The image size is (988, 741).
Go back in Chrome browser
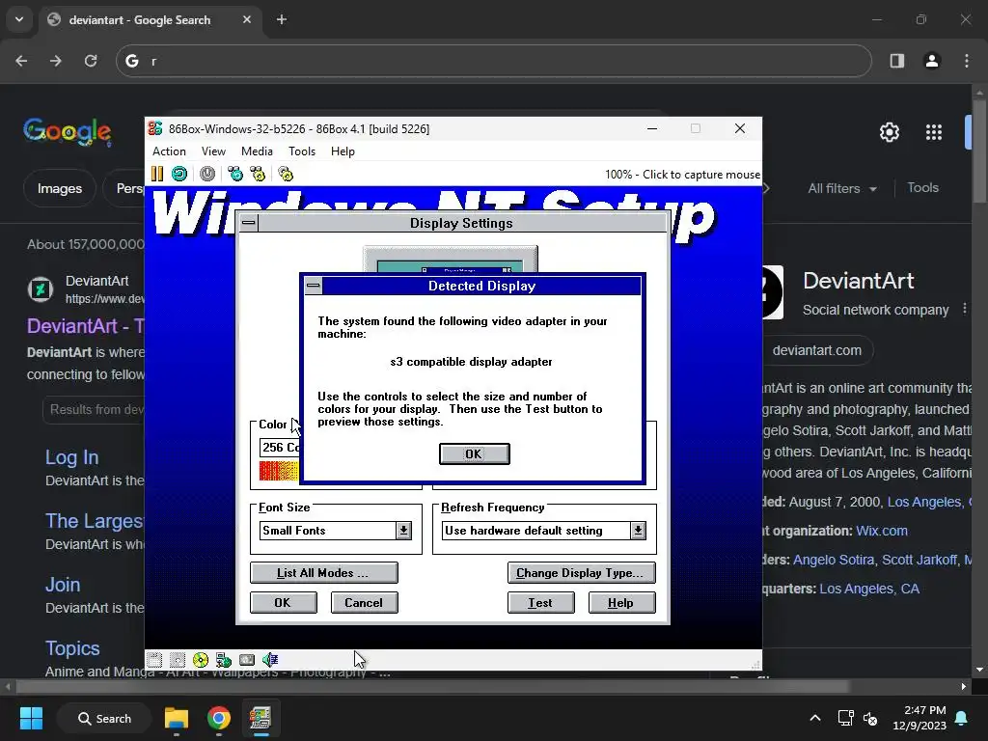[x=21, y=61]
